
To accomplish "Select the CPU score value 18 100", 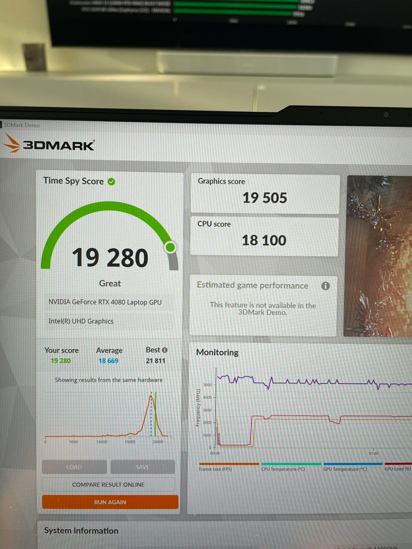I will 264,240.
